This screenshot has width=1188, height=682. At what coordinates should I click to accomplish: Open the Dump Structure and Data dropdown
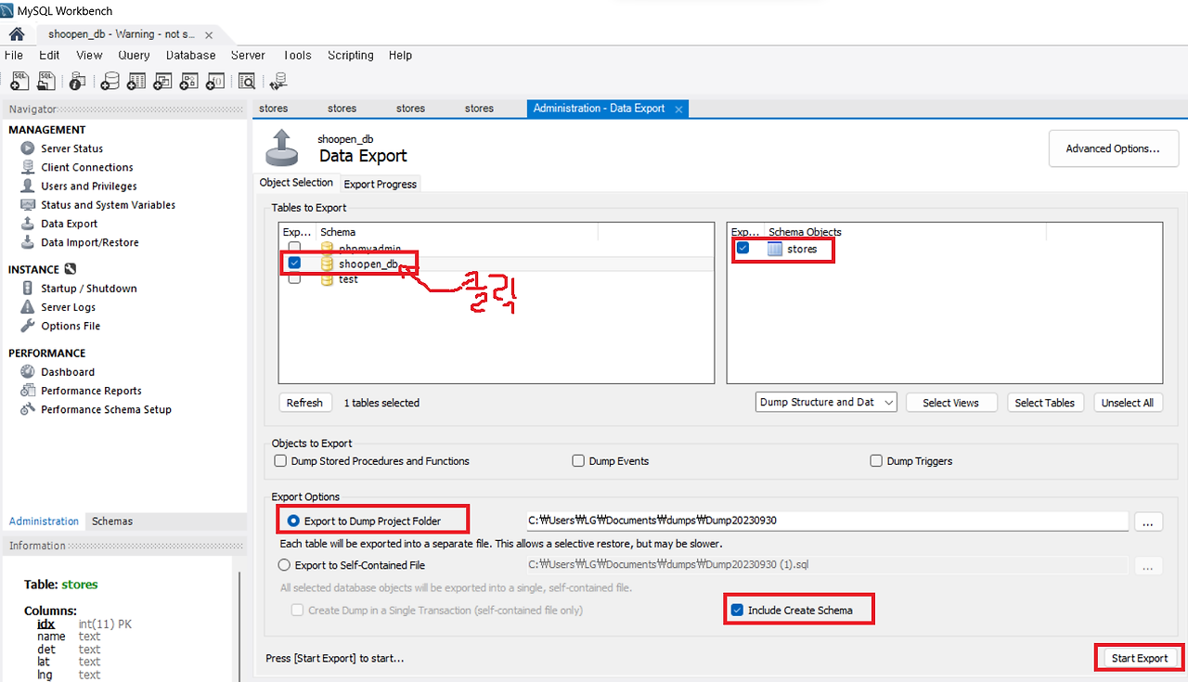click(x=826, y=402)
